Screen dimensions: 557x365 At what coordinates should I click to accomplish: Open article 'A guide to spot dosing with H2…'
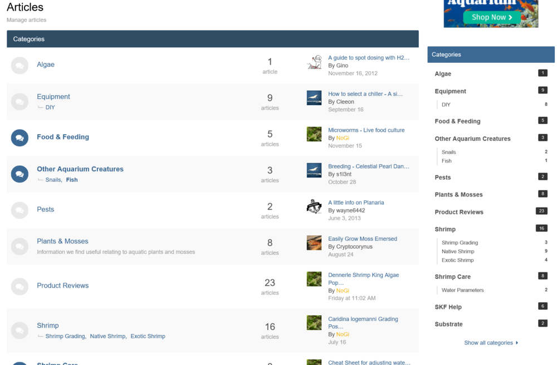click(x=369, y=58)
